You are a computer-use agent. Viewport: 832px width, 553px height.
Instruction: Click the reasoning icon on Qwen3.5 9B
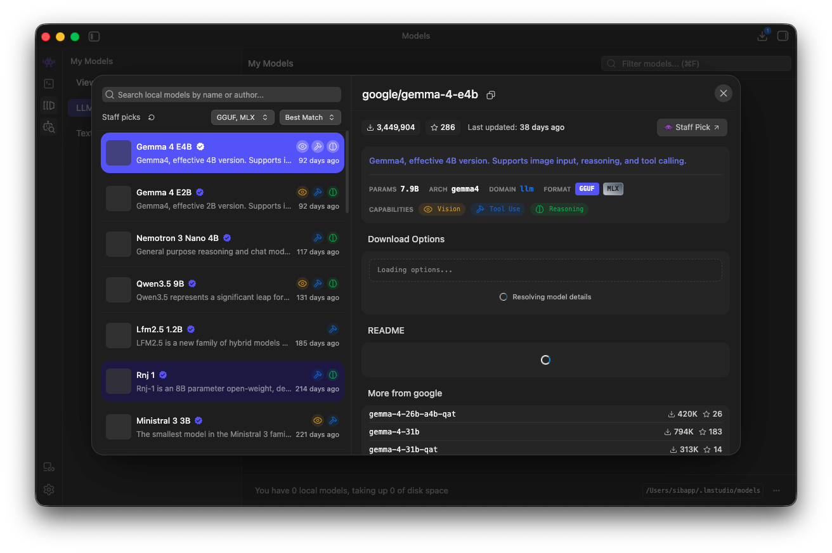(x=333, y=283)
